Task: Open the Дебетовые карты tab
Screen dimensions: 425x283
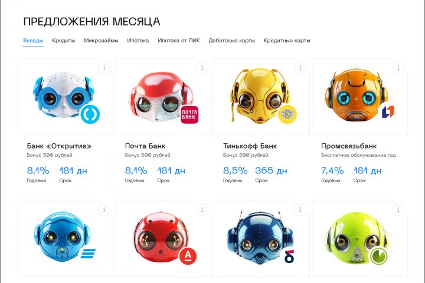Action: 232,41
